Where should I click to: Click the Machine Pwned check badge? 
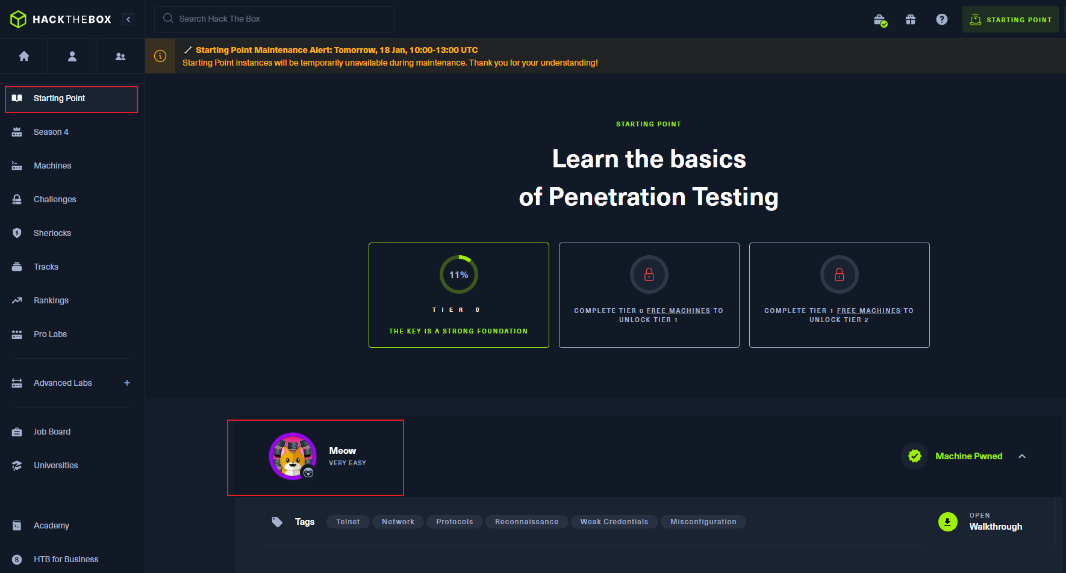click(915, 456)
